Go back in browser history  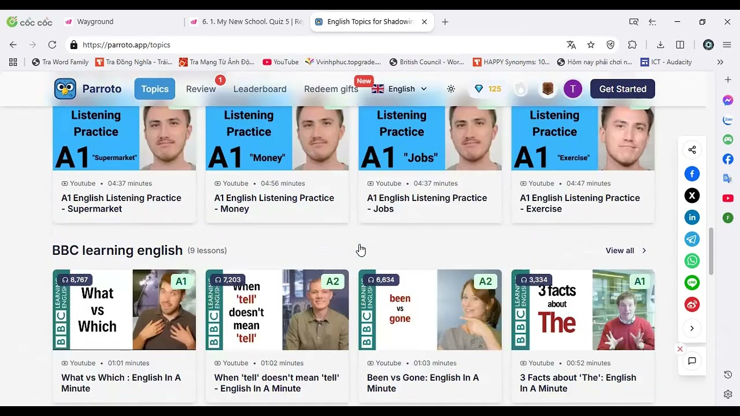pos(13,45)
